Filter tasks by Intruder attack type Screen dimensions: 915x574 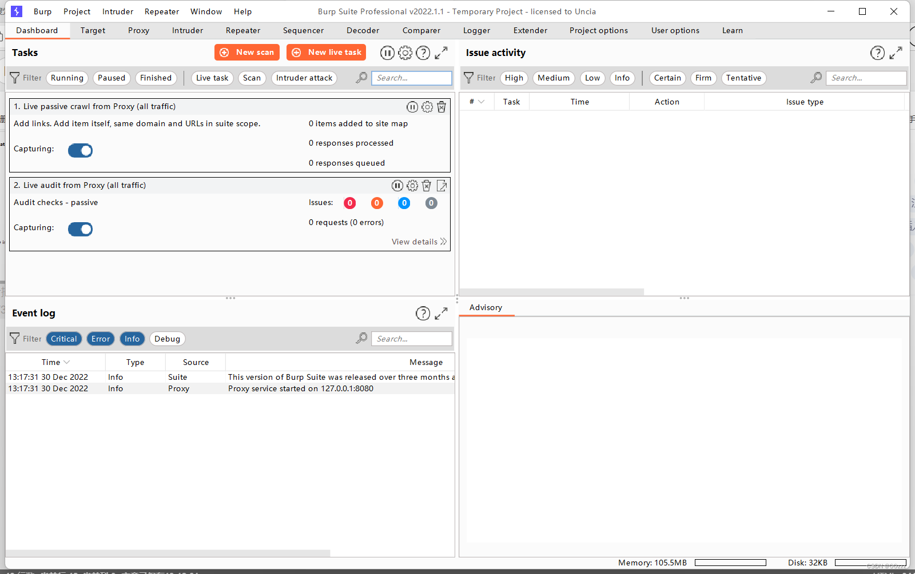point(304,78)
